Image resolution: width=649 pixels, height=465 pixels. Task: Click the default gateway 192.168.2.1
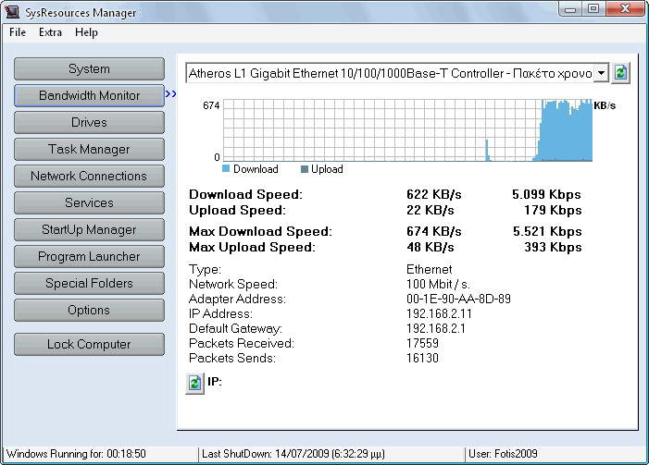coord(435,328)
